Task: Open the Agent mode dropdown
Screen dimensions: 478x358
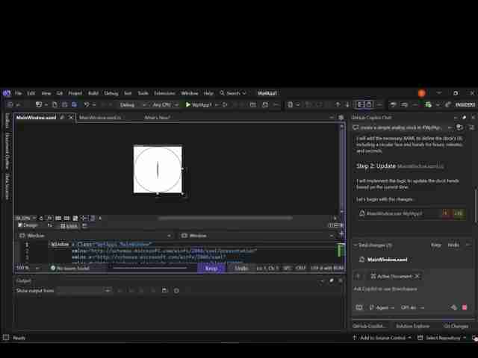Action: [382, 308]
